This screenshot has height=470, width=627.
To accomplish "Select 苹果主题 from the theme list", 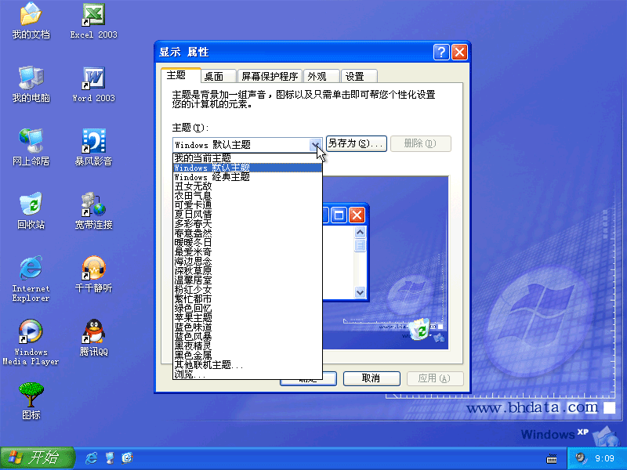I will (x=248, y=318).
